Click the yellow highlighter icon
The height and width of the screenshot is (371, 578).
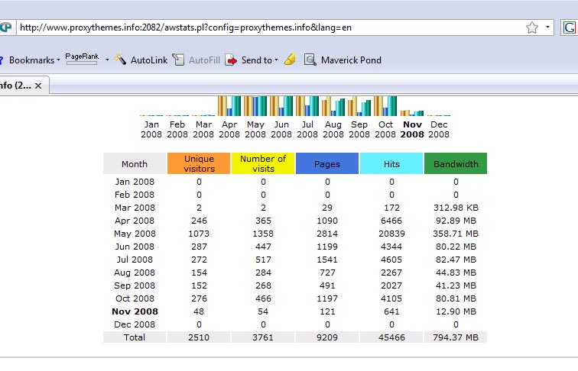tap(290, 60)
